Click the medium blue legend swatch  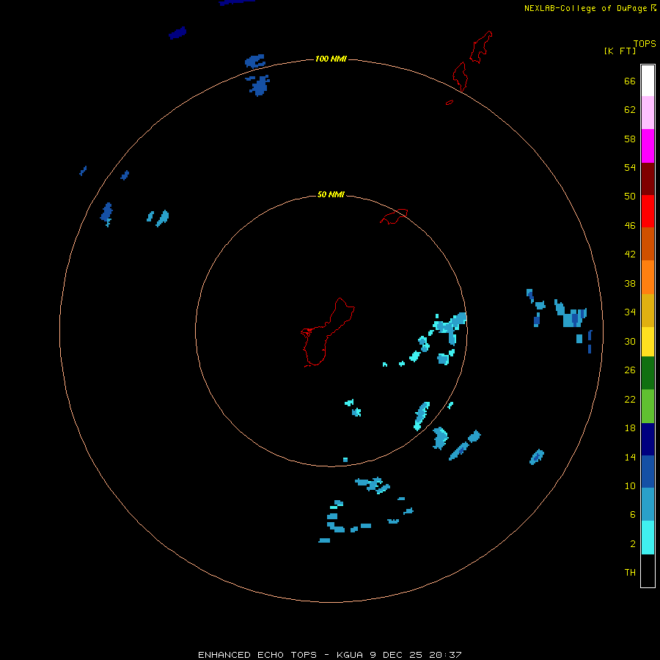(x=648, y=472)
